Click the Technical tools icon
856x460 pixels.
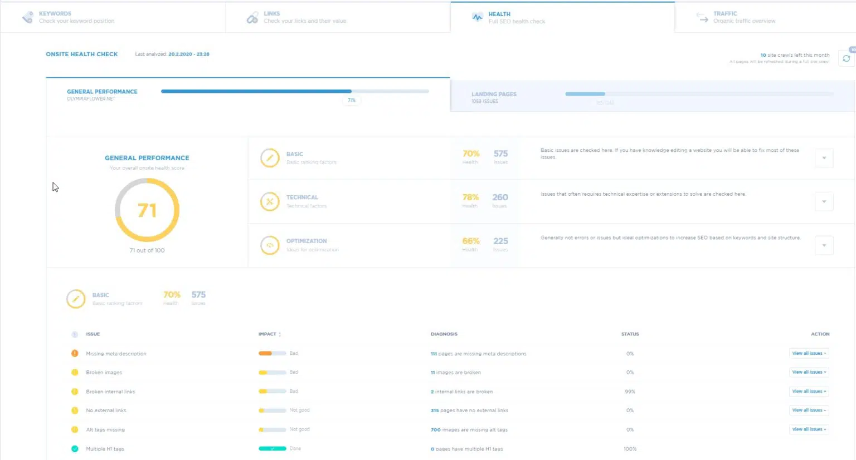coord(270,201)
